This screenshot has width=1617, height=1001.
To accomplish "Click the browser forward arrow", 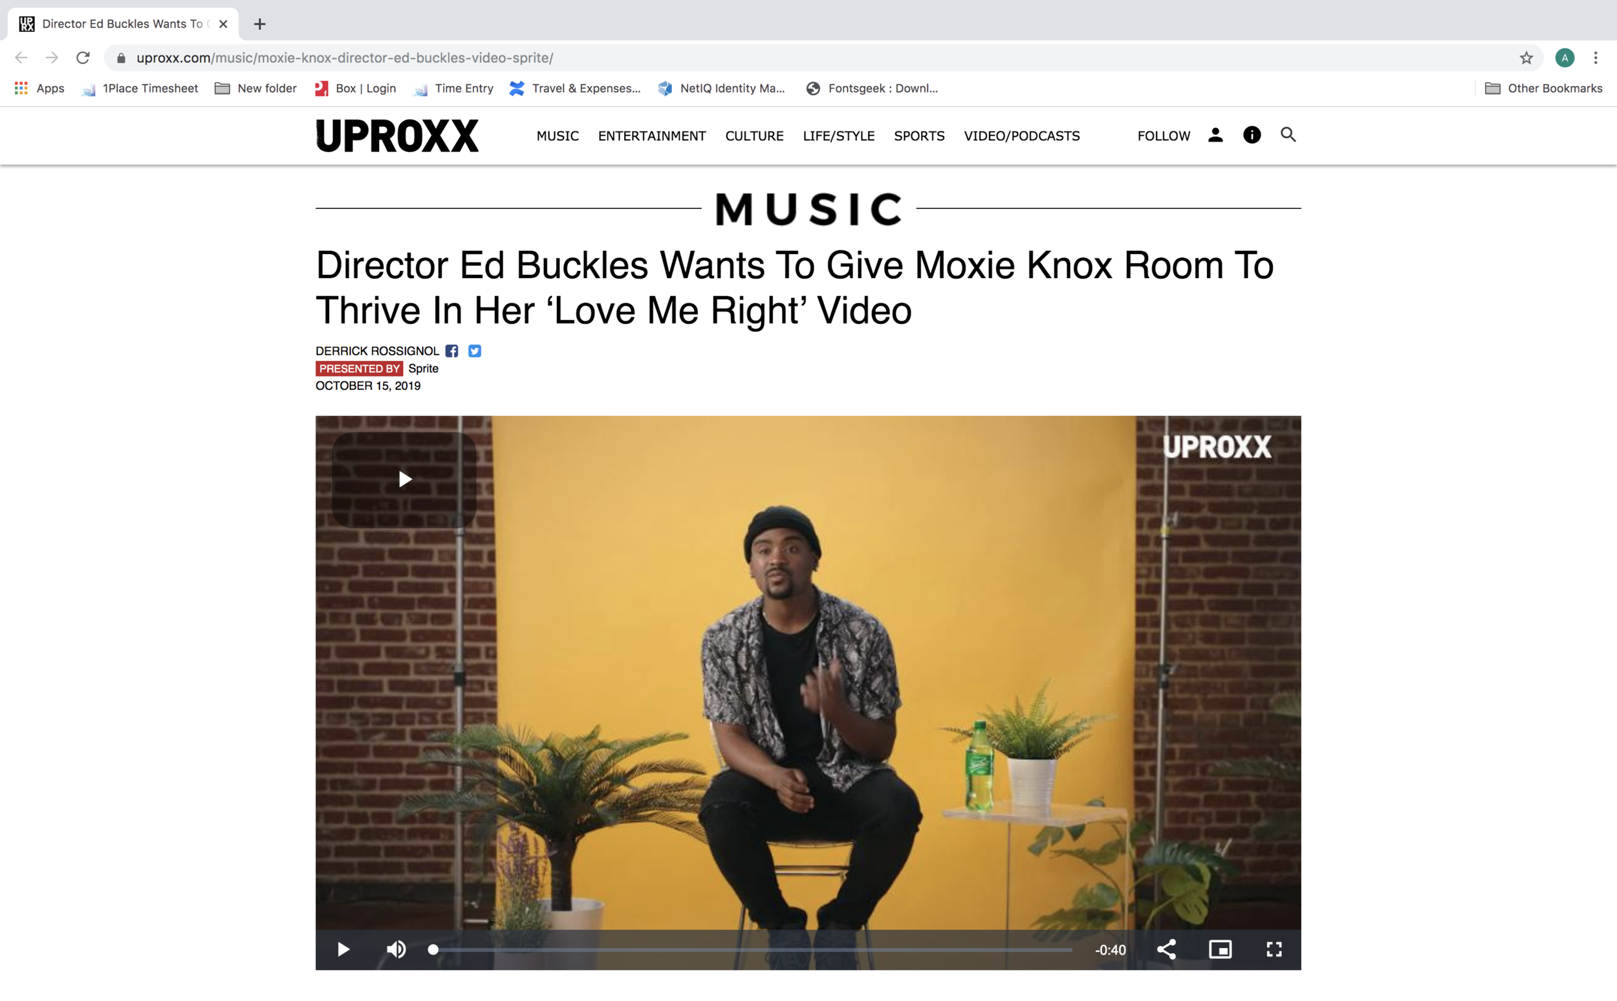I will click(52, 58).
